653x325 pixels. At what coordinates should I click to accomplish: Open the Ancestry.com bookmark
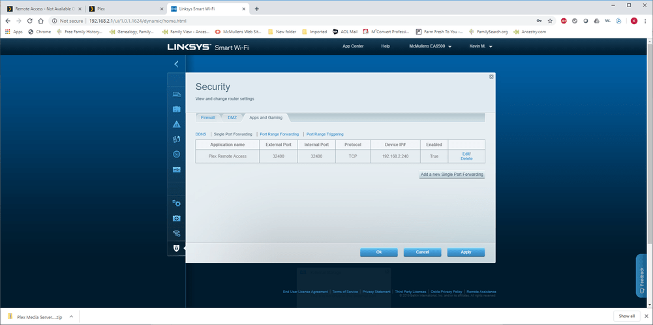click(x=529, y=31)
